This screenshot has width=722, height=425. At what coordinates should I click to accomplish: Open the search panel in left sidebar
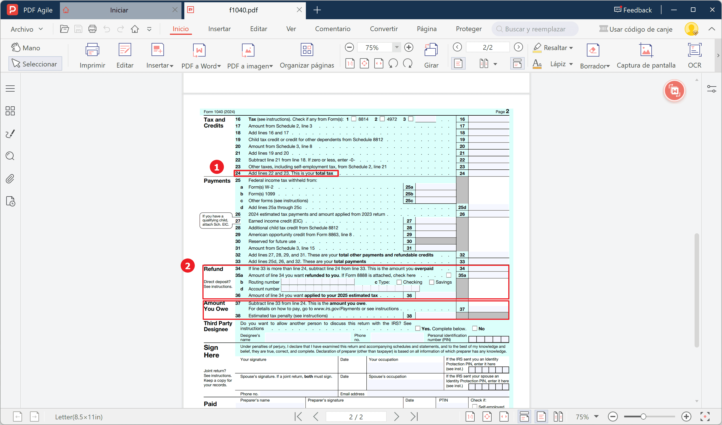click(x=10, y=156)
